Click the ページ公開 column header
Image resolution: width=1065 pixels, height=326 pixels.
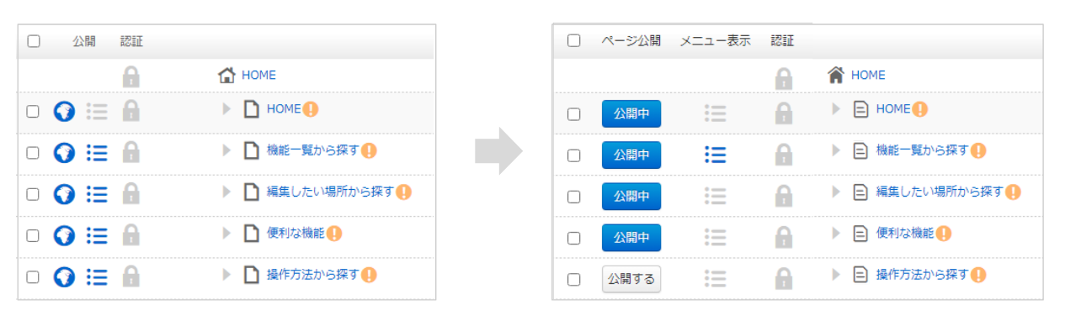pos(631,40)
